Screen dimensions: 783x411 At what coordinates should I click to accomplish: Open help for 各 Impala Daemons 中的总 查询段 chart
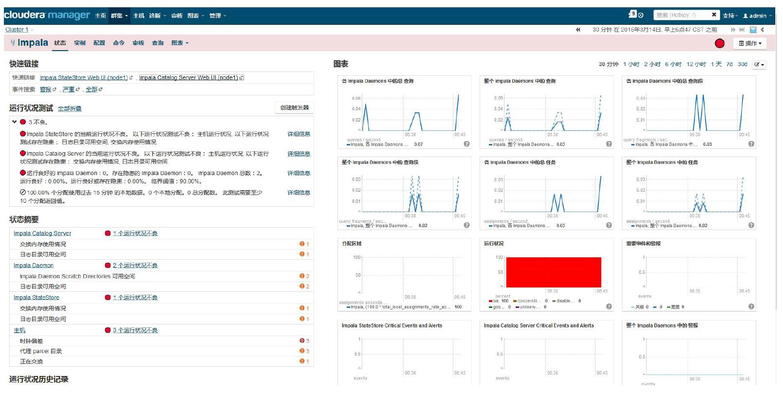click(751, 144)
